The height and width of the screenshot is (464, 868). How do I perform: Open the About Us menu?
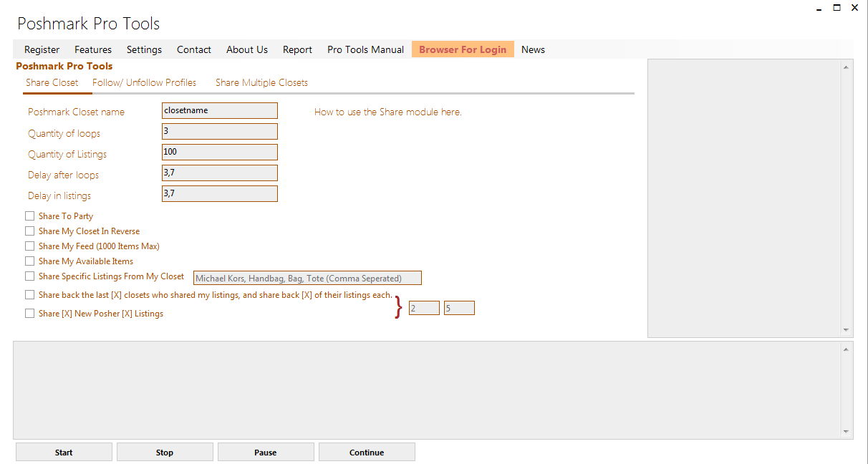coord(247,49)
